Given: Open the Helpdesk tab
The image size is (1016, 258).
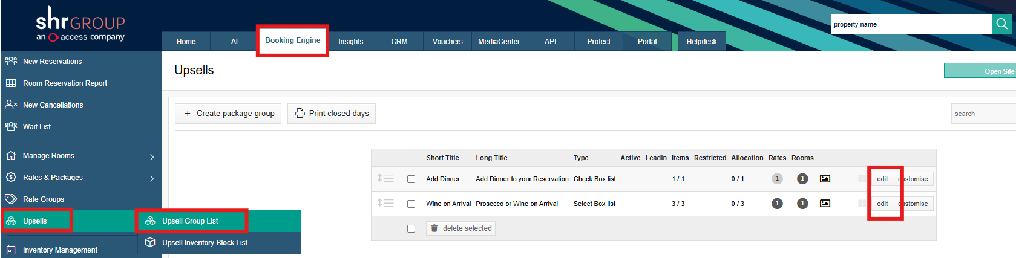Looking at the screenshot, I should click(x=702, y=41).
